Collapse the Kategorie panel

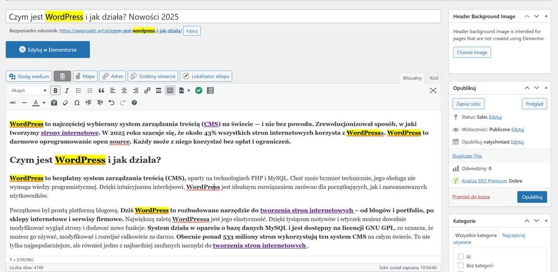(x=546, y=221)
